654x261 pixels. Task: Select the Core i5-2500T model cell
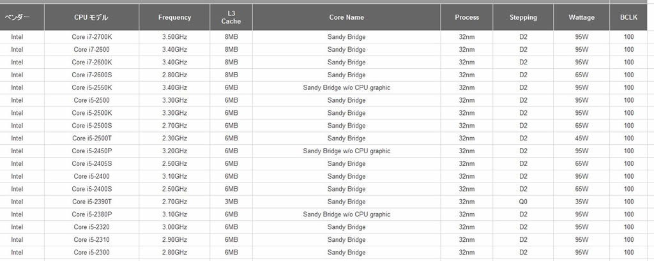(91, 138)
